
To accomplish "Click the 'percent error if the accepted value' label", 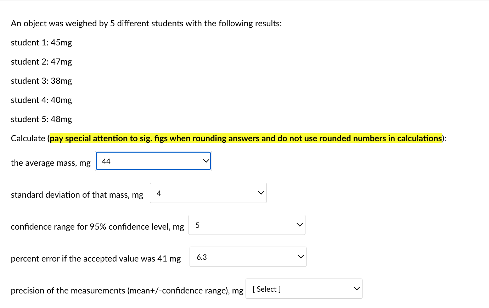I will [96, 259].
